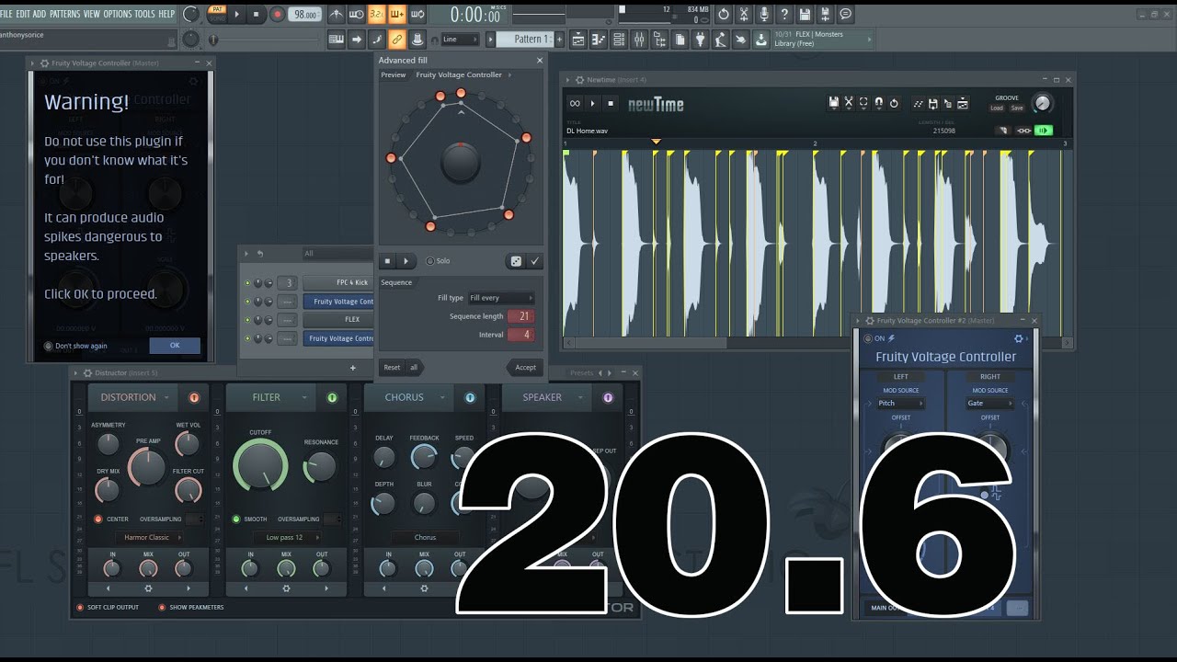The width and height of the screenshot is (1177, 662).
Task: Toggle the link-to-controller chain icon
Action: click(396, 39)
